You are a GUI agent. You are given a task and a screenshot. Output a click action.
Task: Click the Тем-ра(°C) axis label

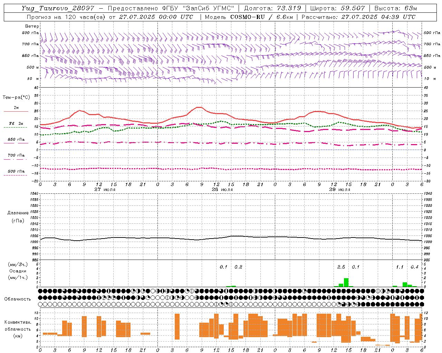pos(16,98)
